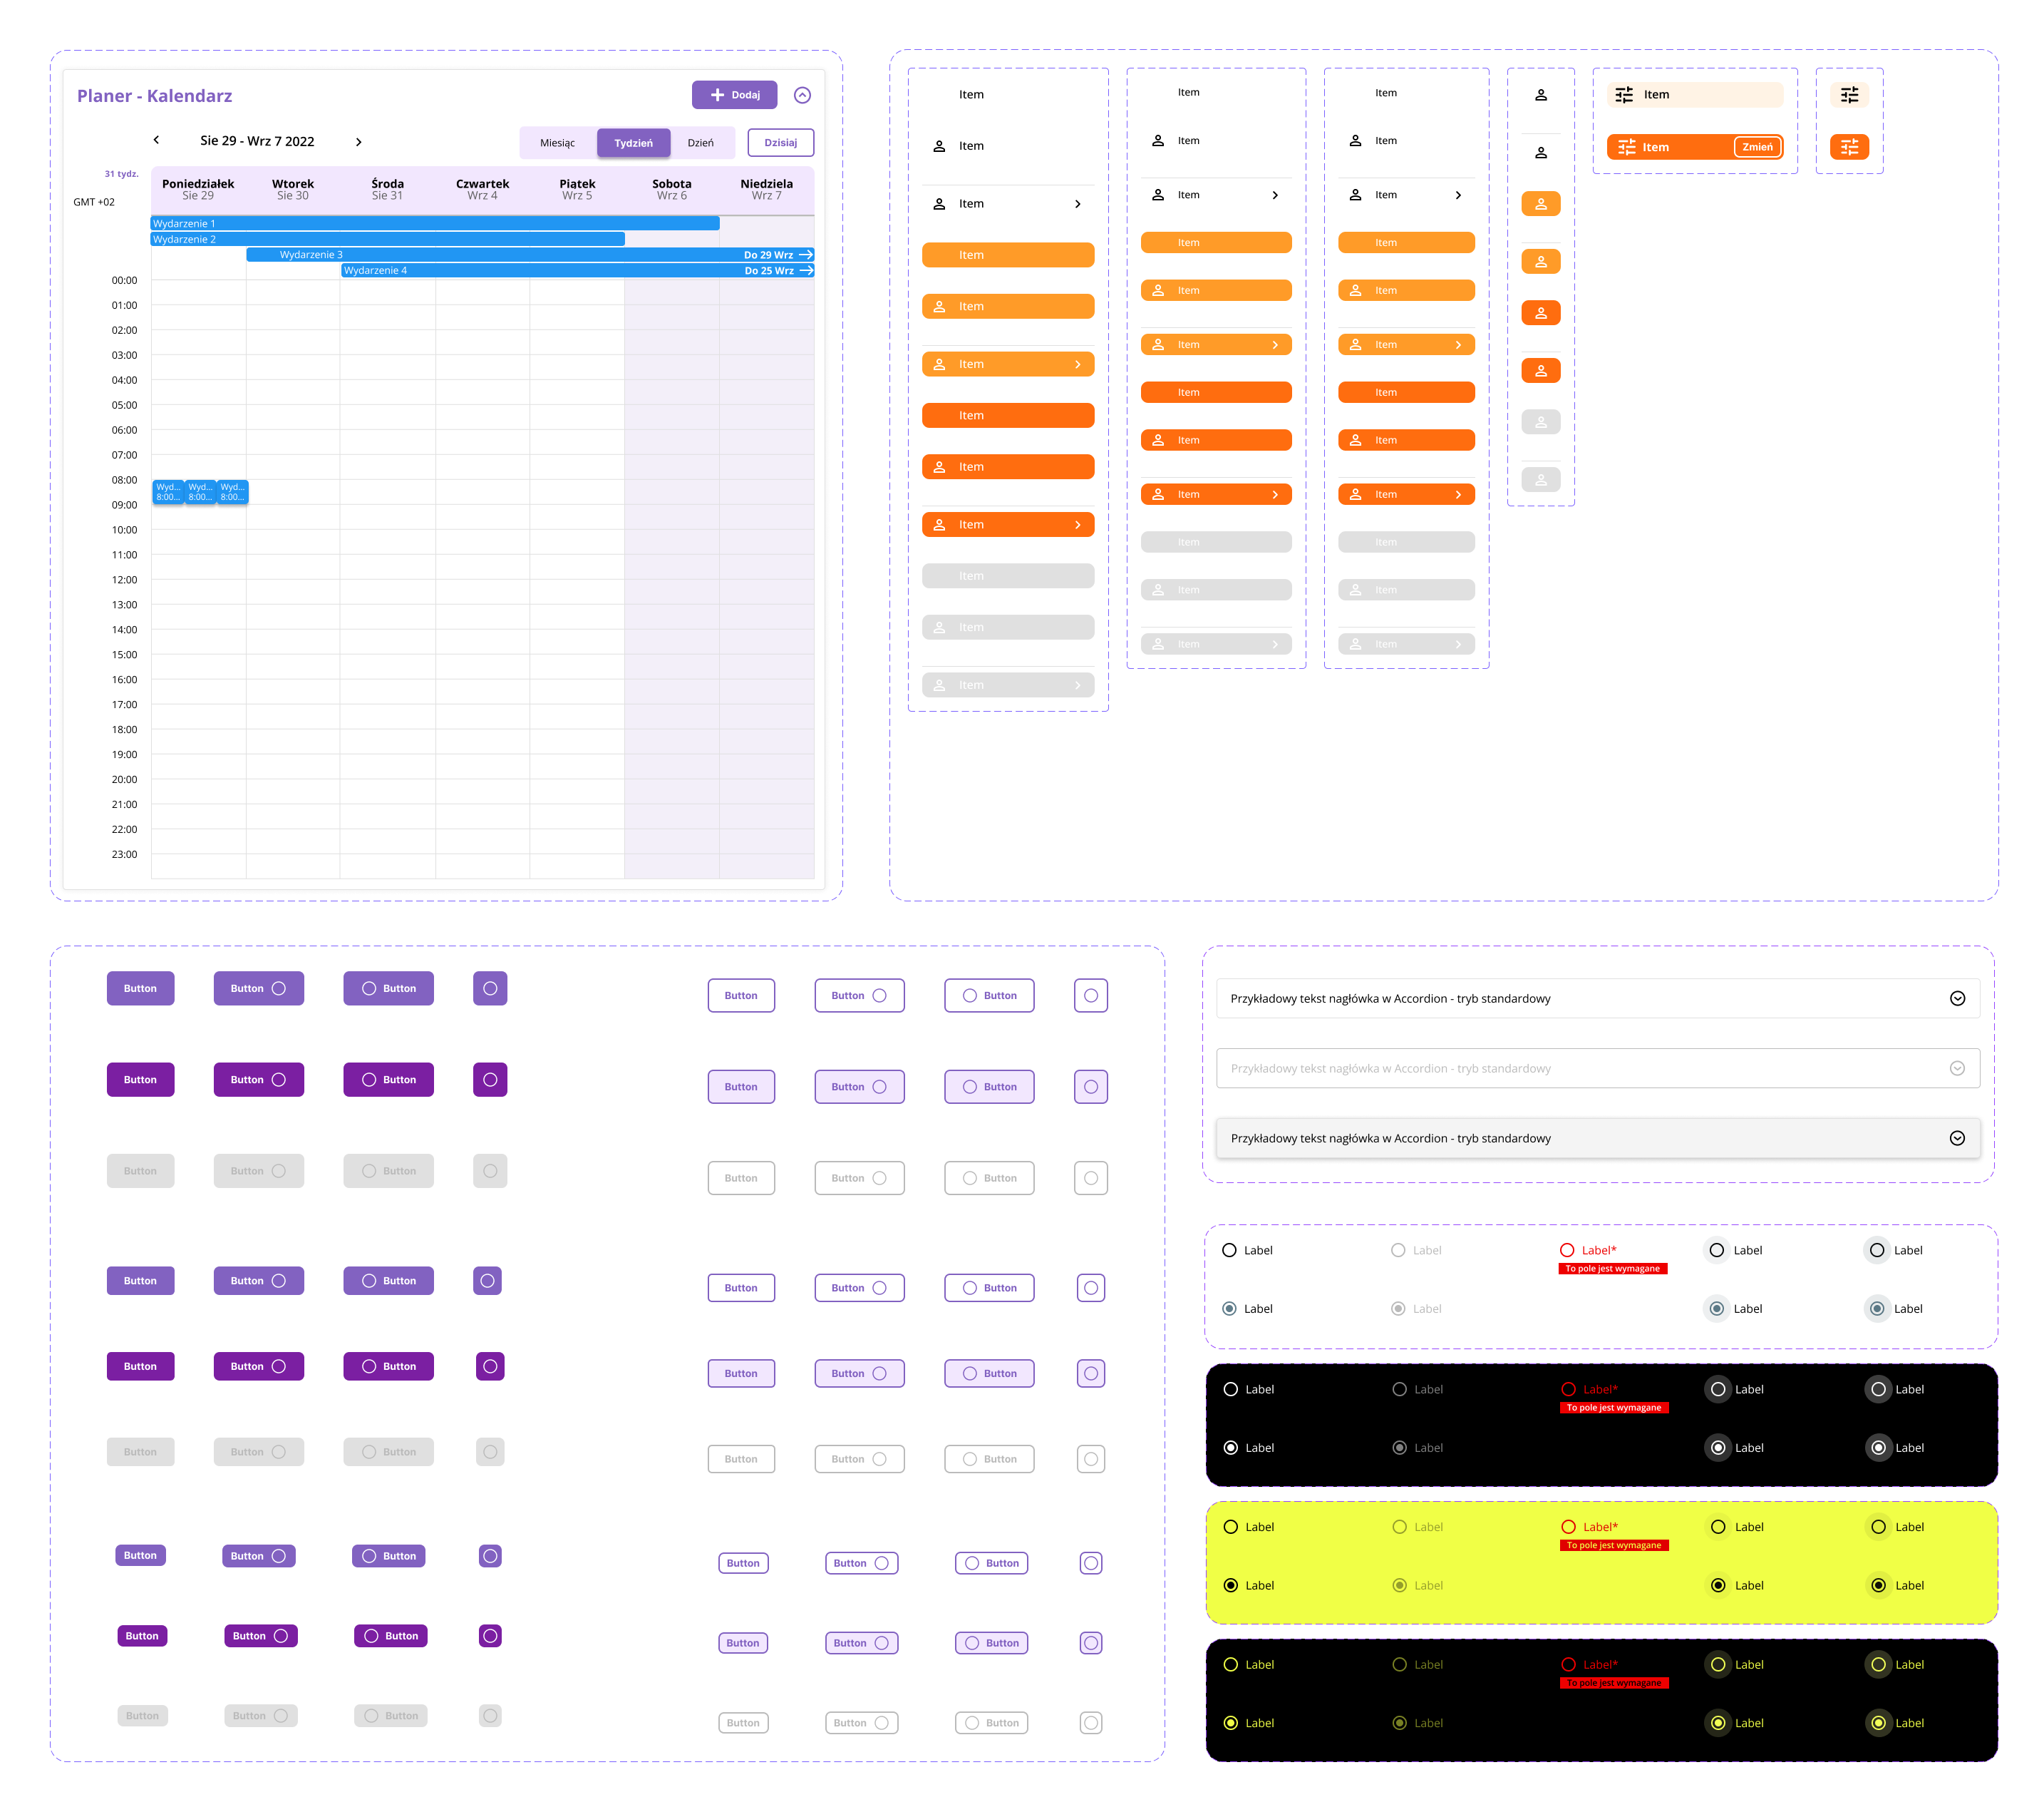Click the '31 tydz.' week number label
The width and height of the screenshot is (2044, 1812).
coord(122,174)
